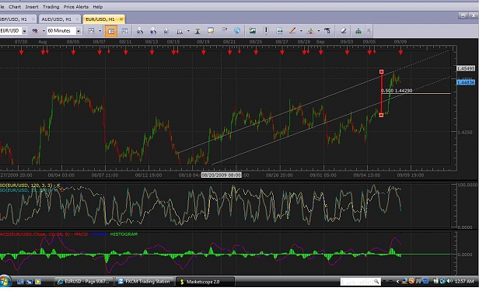Open the EUR/USD symbol dropdown
The width and height of the screenshot is (486, 291).
[24, 30]
